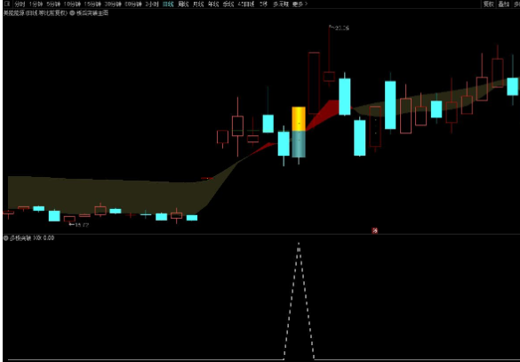Switch chart to 月线 monthly
Image resolution: width=520 pixels, height=362 pixels.
198,4
